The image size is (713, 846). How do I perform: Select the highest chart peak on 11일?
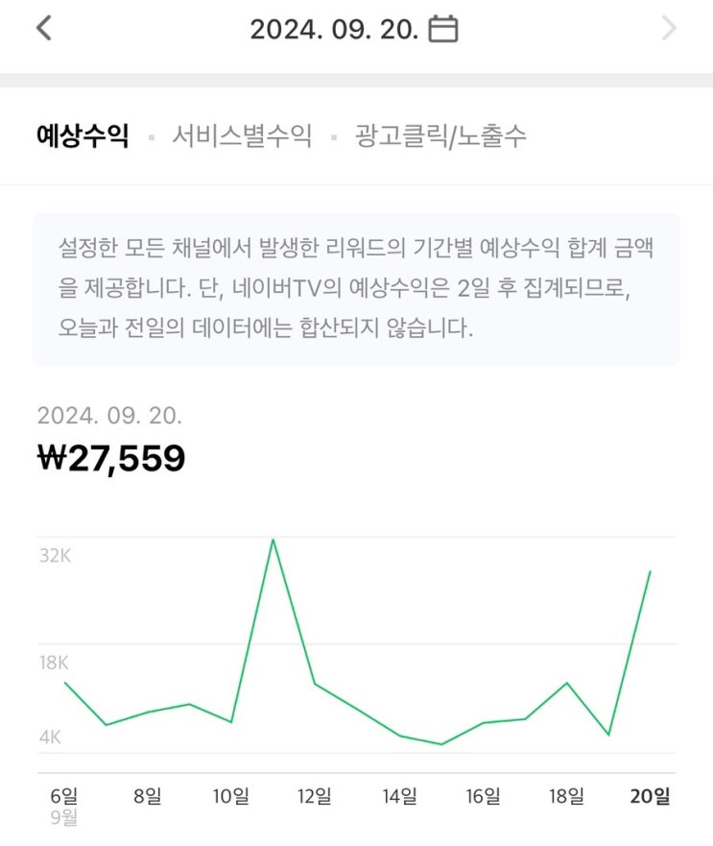[273, 540]
